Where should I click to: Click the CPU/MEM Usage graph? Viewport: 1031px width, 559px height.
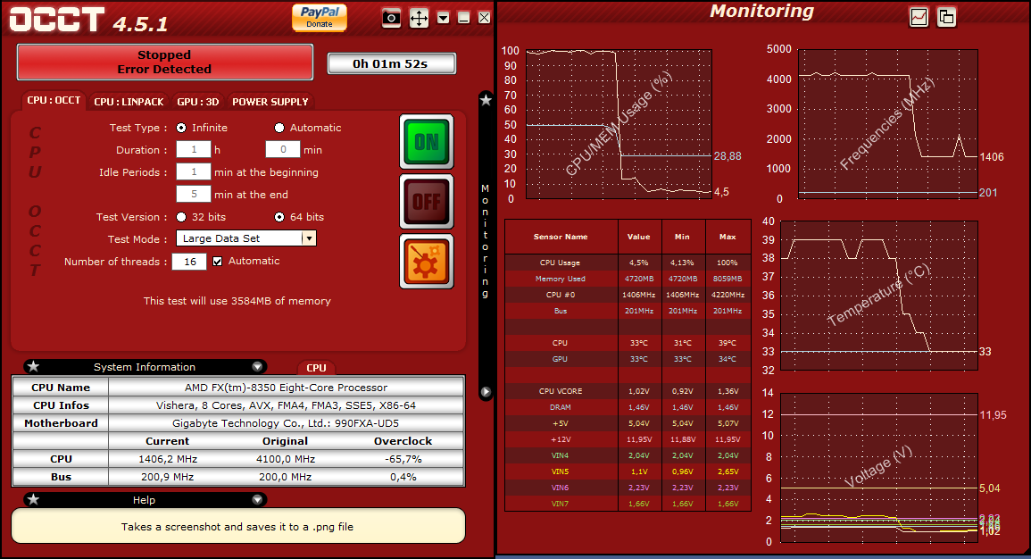point(619,123)
